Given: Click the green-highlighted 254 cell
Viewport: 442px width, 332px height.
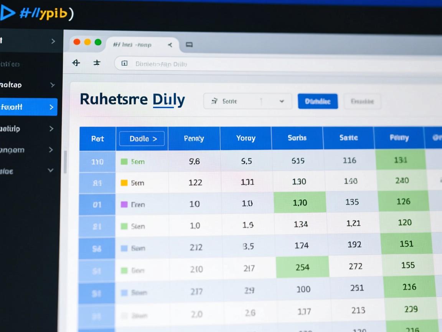Looking at the screenshot, I should point(302,267).
